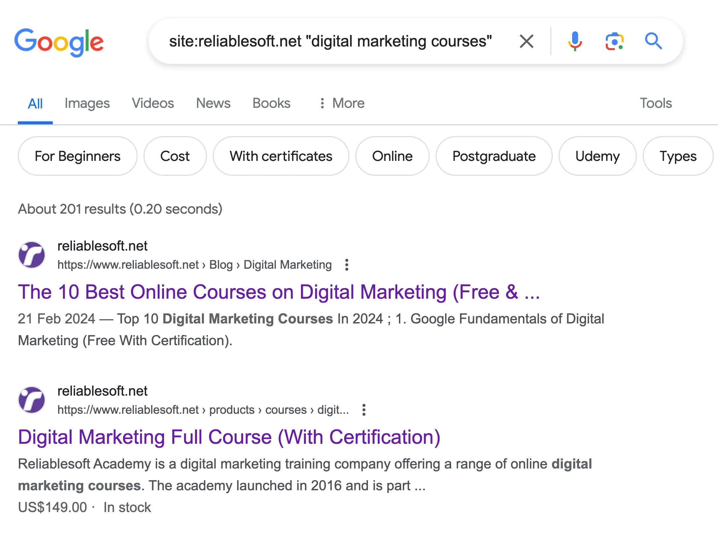The image size is (718, 544).
Task: Click reliablesoft favicon on second result
Action: 32,400
